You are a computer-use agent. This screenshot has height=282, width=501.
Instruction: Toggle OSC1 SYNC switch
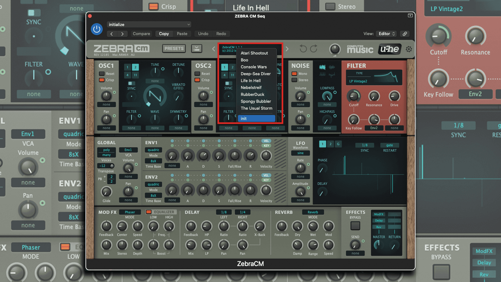pyautogui.click(x=131, y=83)
